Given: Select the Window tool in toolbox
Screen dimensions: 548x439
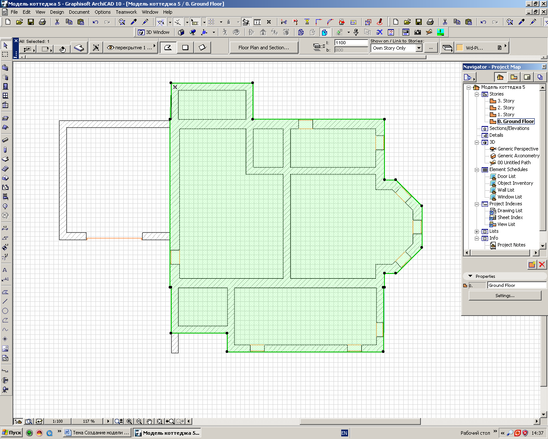Looking at the screenshot, I should [5, 96].
